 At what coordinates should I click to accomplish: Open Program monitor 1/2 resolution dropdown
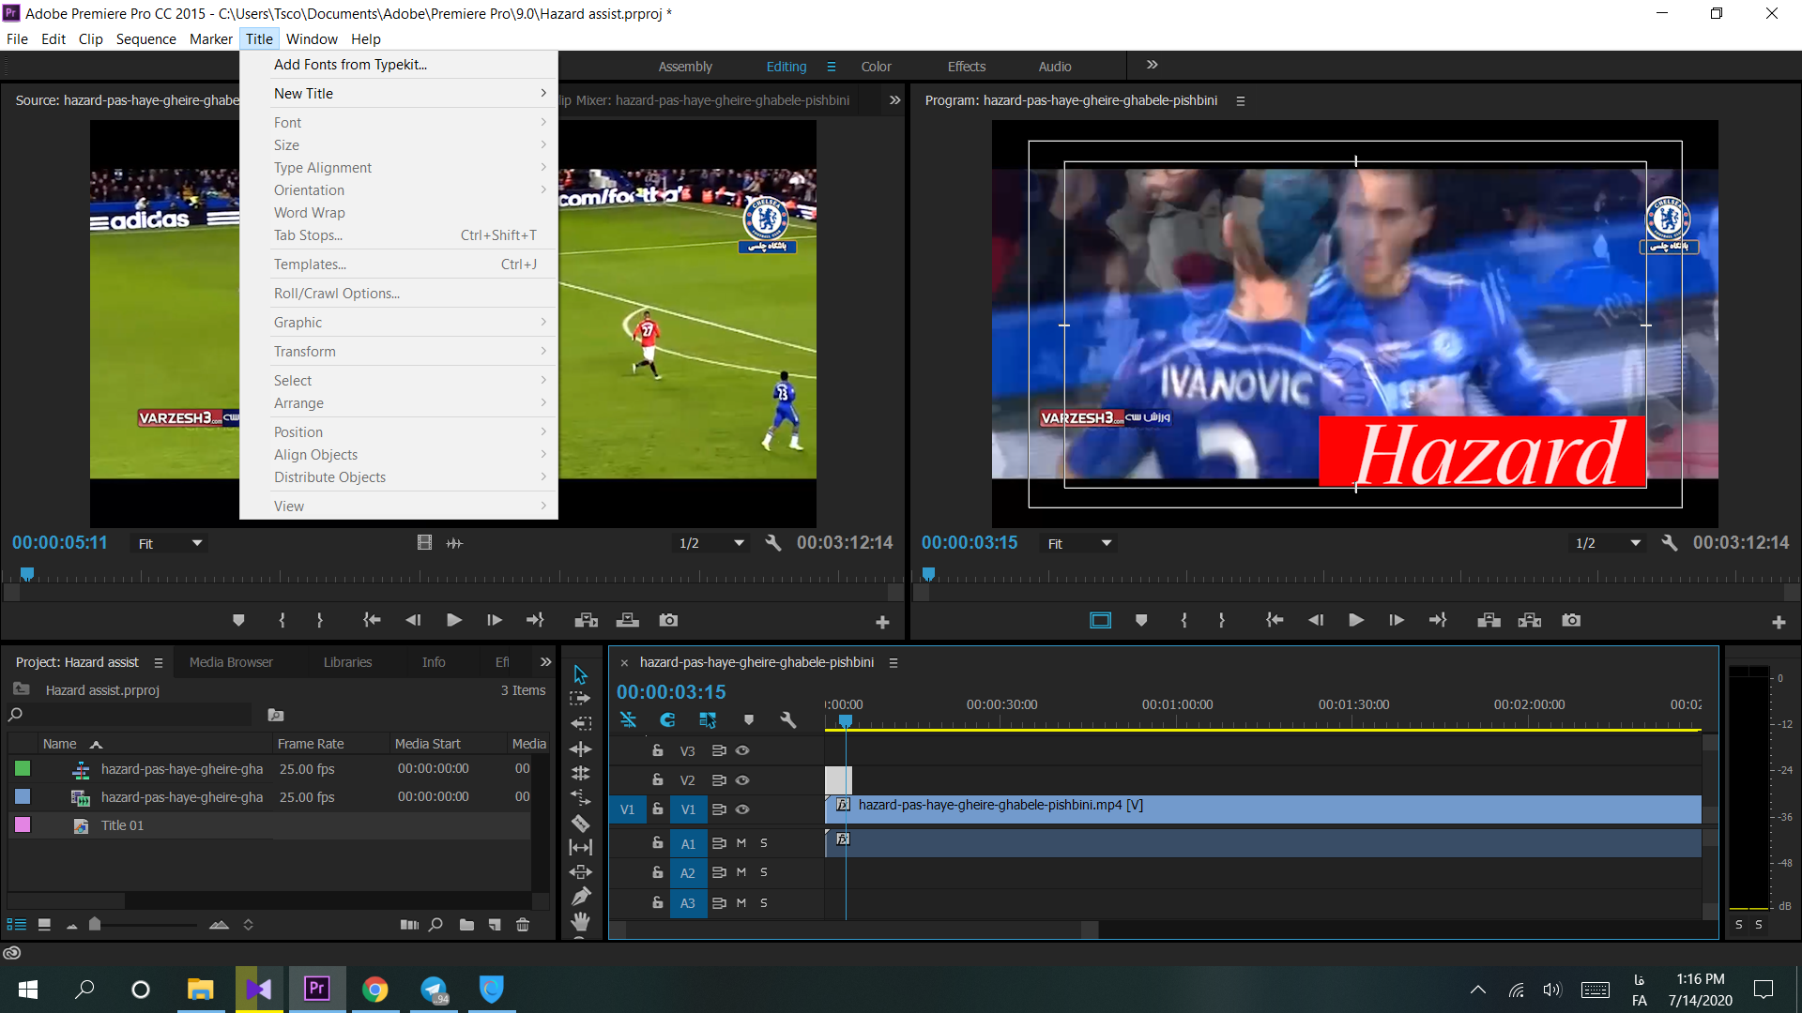coord(1609,543)
